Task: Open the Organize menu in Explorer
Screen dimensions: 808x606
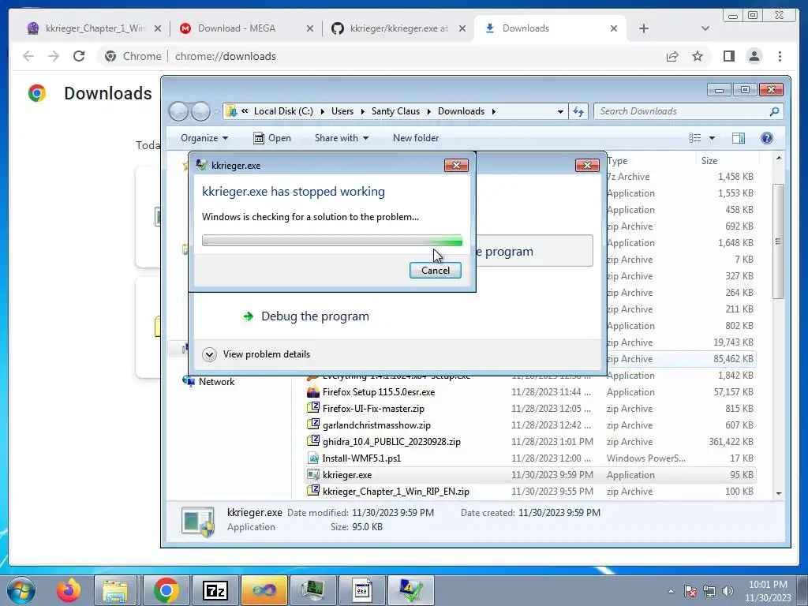Action: coord(204,138)
